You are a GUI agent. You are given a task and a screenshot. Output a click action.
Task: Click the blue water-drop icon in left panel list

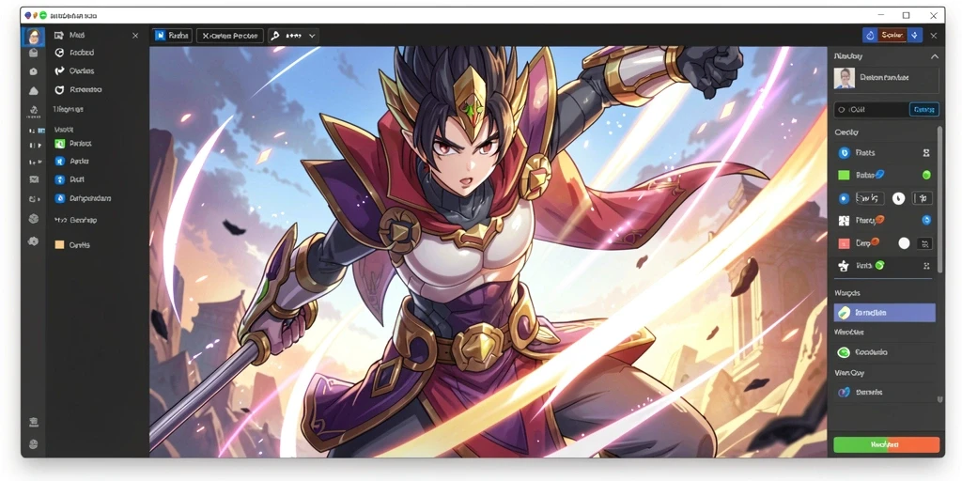59,198
